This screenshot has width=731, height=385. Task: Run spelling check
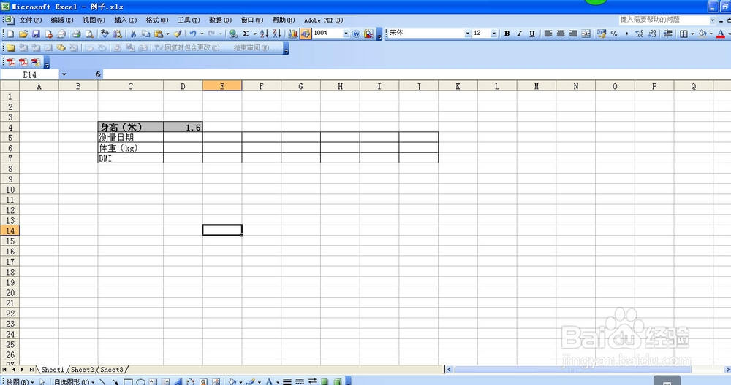click(105, 34)
